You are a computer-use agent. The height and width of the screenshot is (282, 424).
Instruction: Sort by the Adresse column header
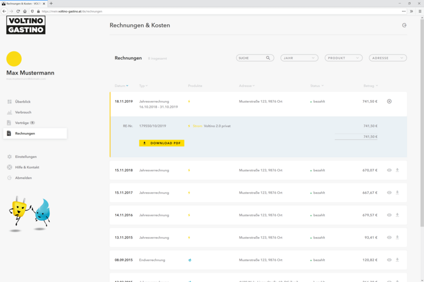246,86
